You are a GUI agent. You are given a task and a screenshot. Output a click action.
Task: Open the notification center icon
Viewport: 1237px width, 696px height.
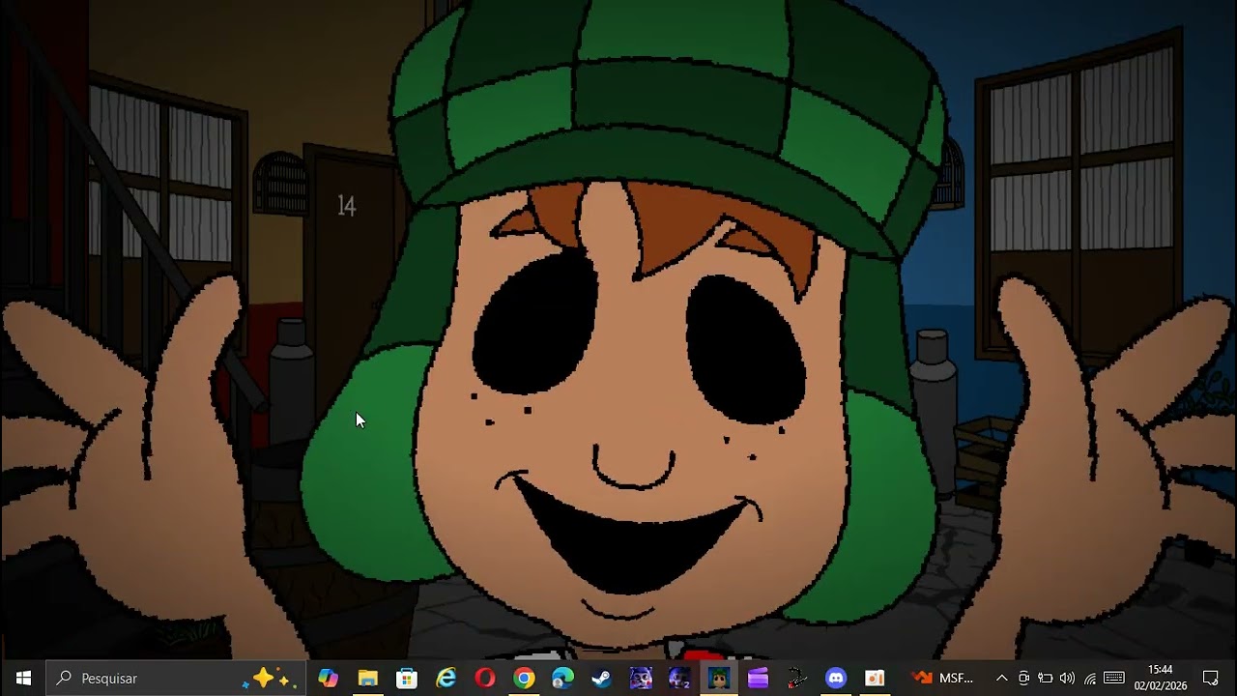[x=1211, y=679]
